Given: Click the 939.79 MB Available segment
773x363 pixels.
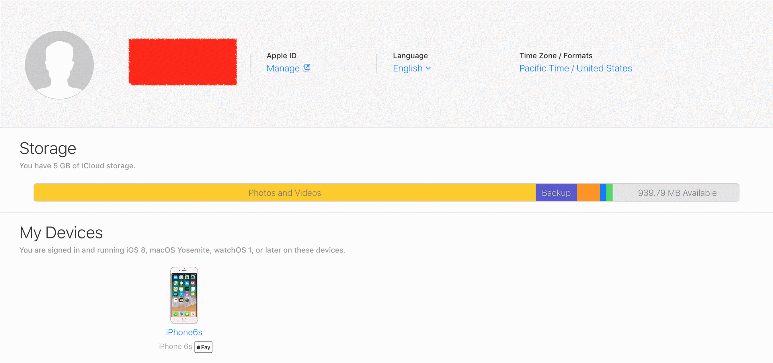Looking at the screenshot, I should pos(676,193).
